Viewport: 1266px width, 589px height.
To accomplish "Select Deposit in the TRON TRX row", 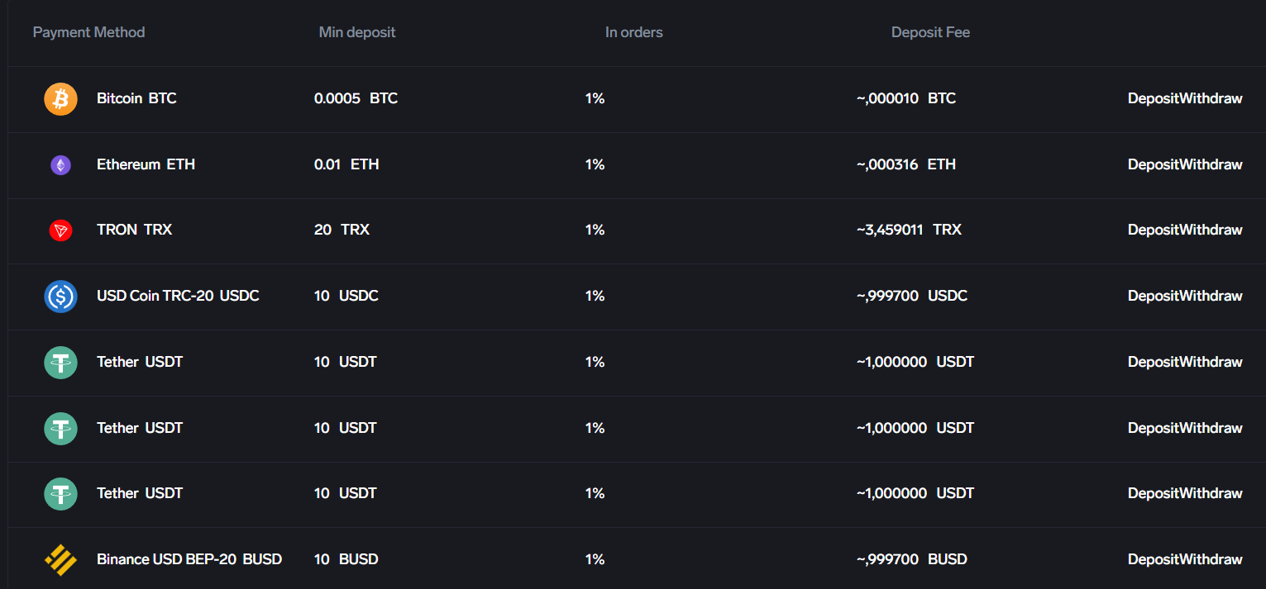I will 1153,230.
